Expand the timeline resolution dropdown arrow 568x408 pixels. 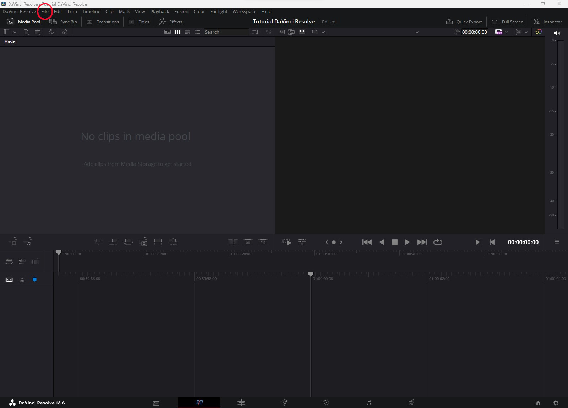pyautogui.click(x=526, y=32)
